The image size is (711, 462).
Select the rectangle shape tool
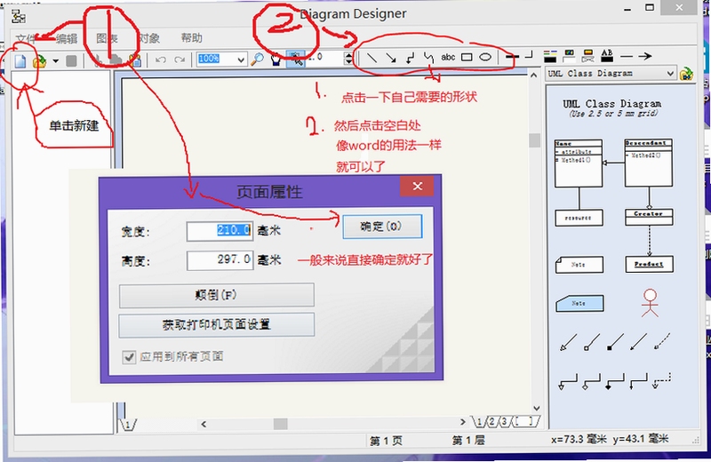click(x=467, y=57)
